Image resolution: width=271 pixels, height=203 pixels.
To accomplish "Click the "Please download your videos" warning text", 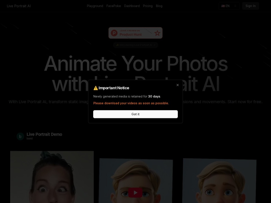I will (131, 103).
